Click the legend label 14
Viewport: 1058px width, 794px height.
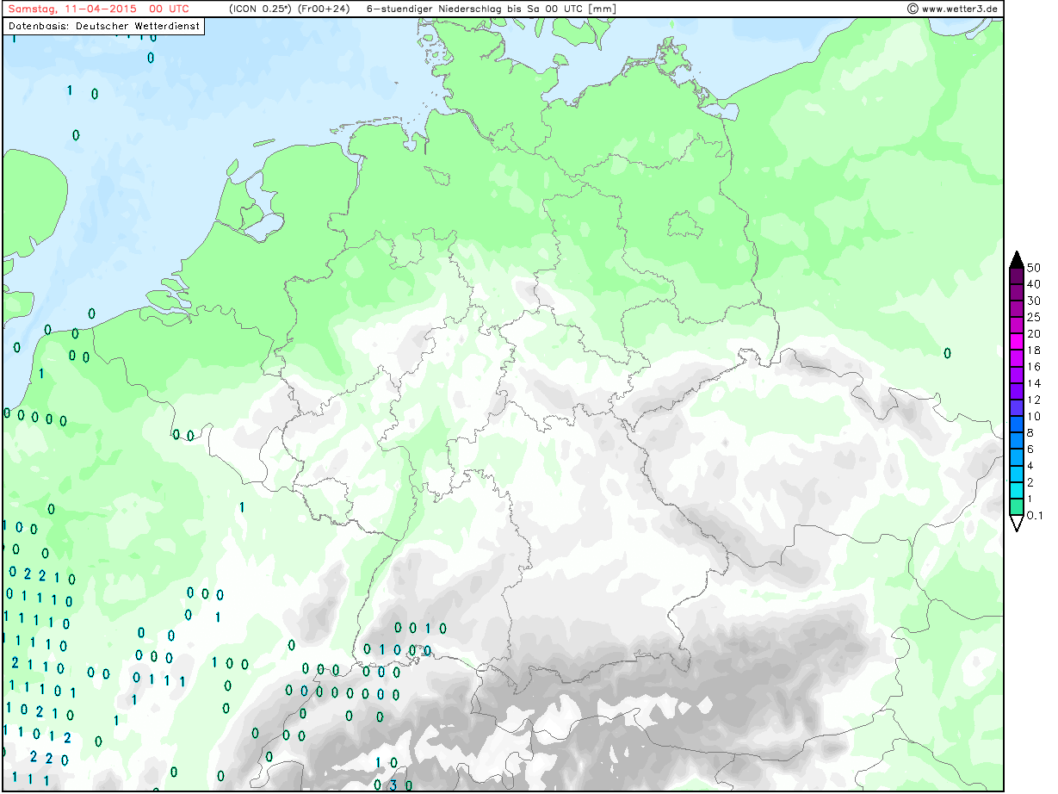(1034, 383)
